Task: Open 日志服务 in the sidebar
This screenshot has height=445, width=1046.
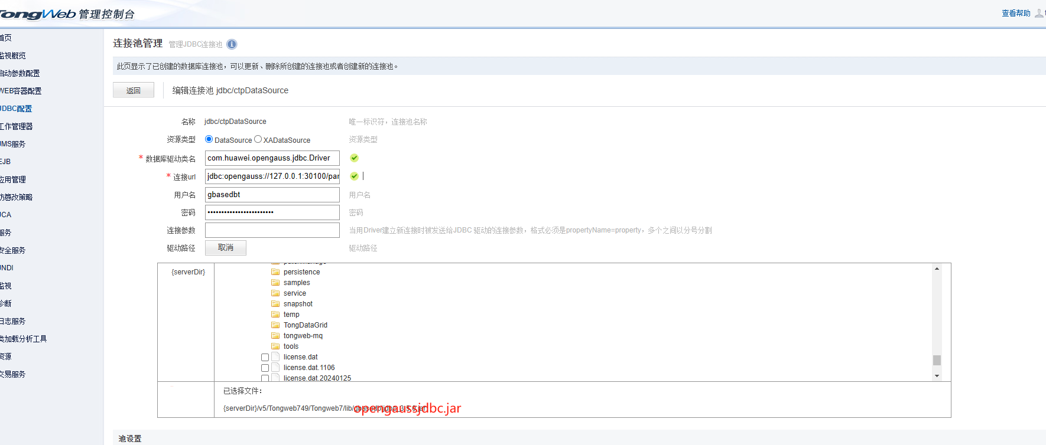Action: (x=12, y=321)
